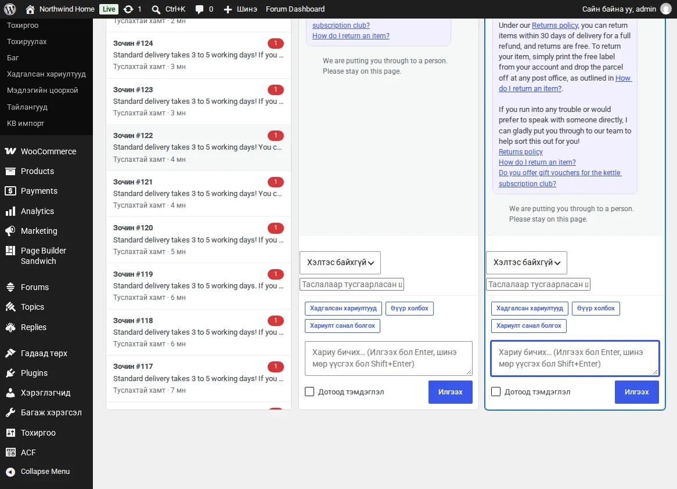Click the tags input in the left chat panel
677x489 pixels.
coord(352,284)
